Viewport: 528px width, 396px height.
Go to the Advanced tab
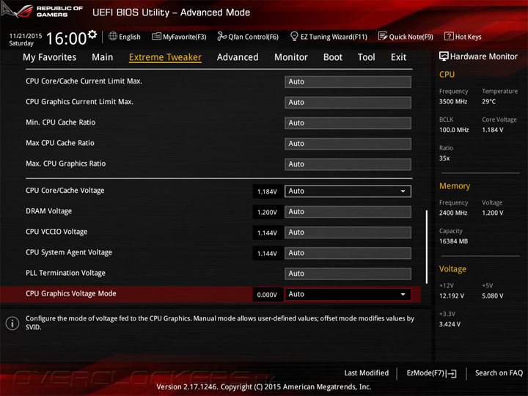(x=238, y=57)
